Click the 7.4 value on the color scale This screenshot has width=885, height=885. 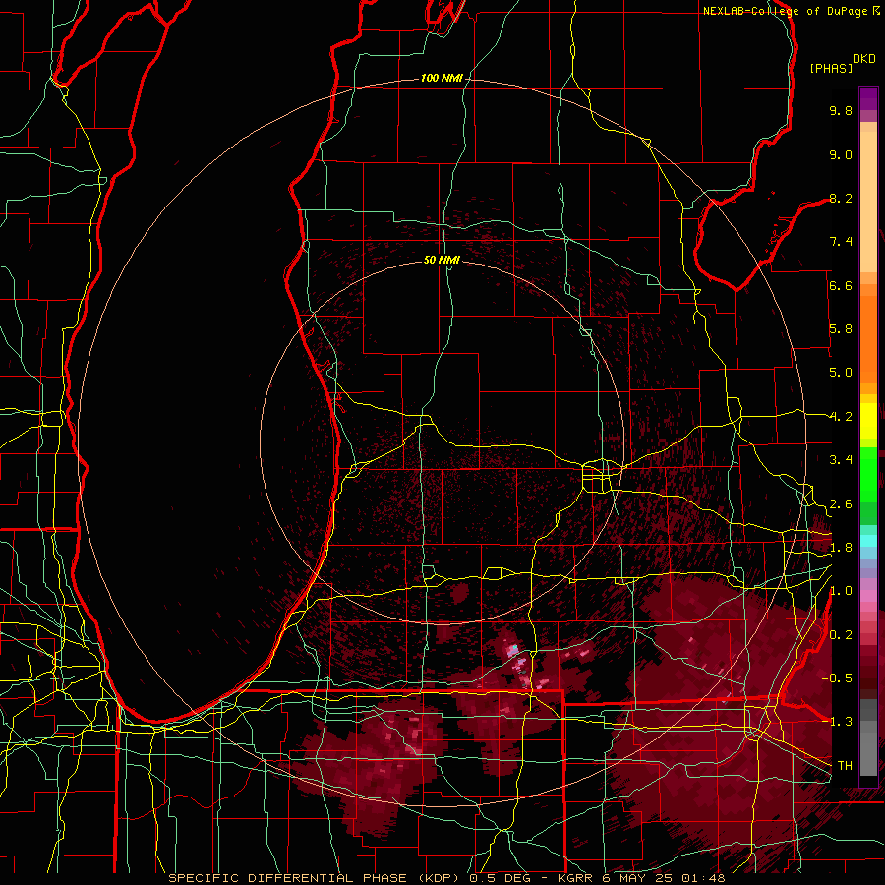pos(841,242)
